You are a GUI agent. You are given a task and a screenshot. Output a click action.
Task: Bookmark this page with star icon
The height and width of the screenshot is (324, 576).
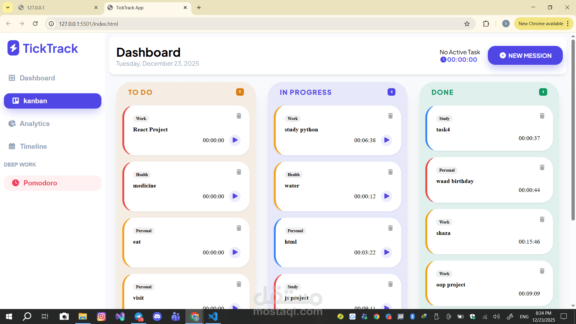467,24
